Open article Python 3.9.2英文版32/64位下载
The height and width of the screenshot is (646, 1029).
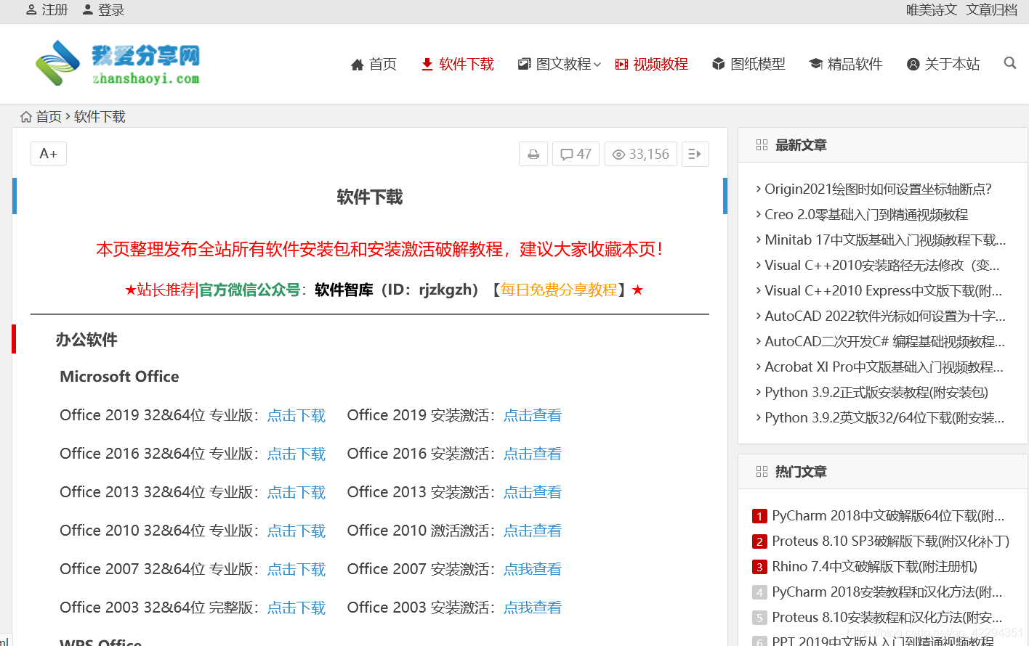885,417
